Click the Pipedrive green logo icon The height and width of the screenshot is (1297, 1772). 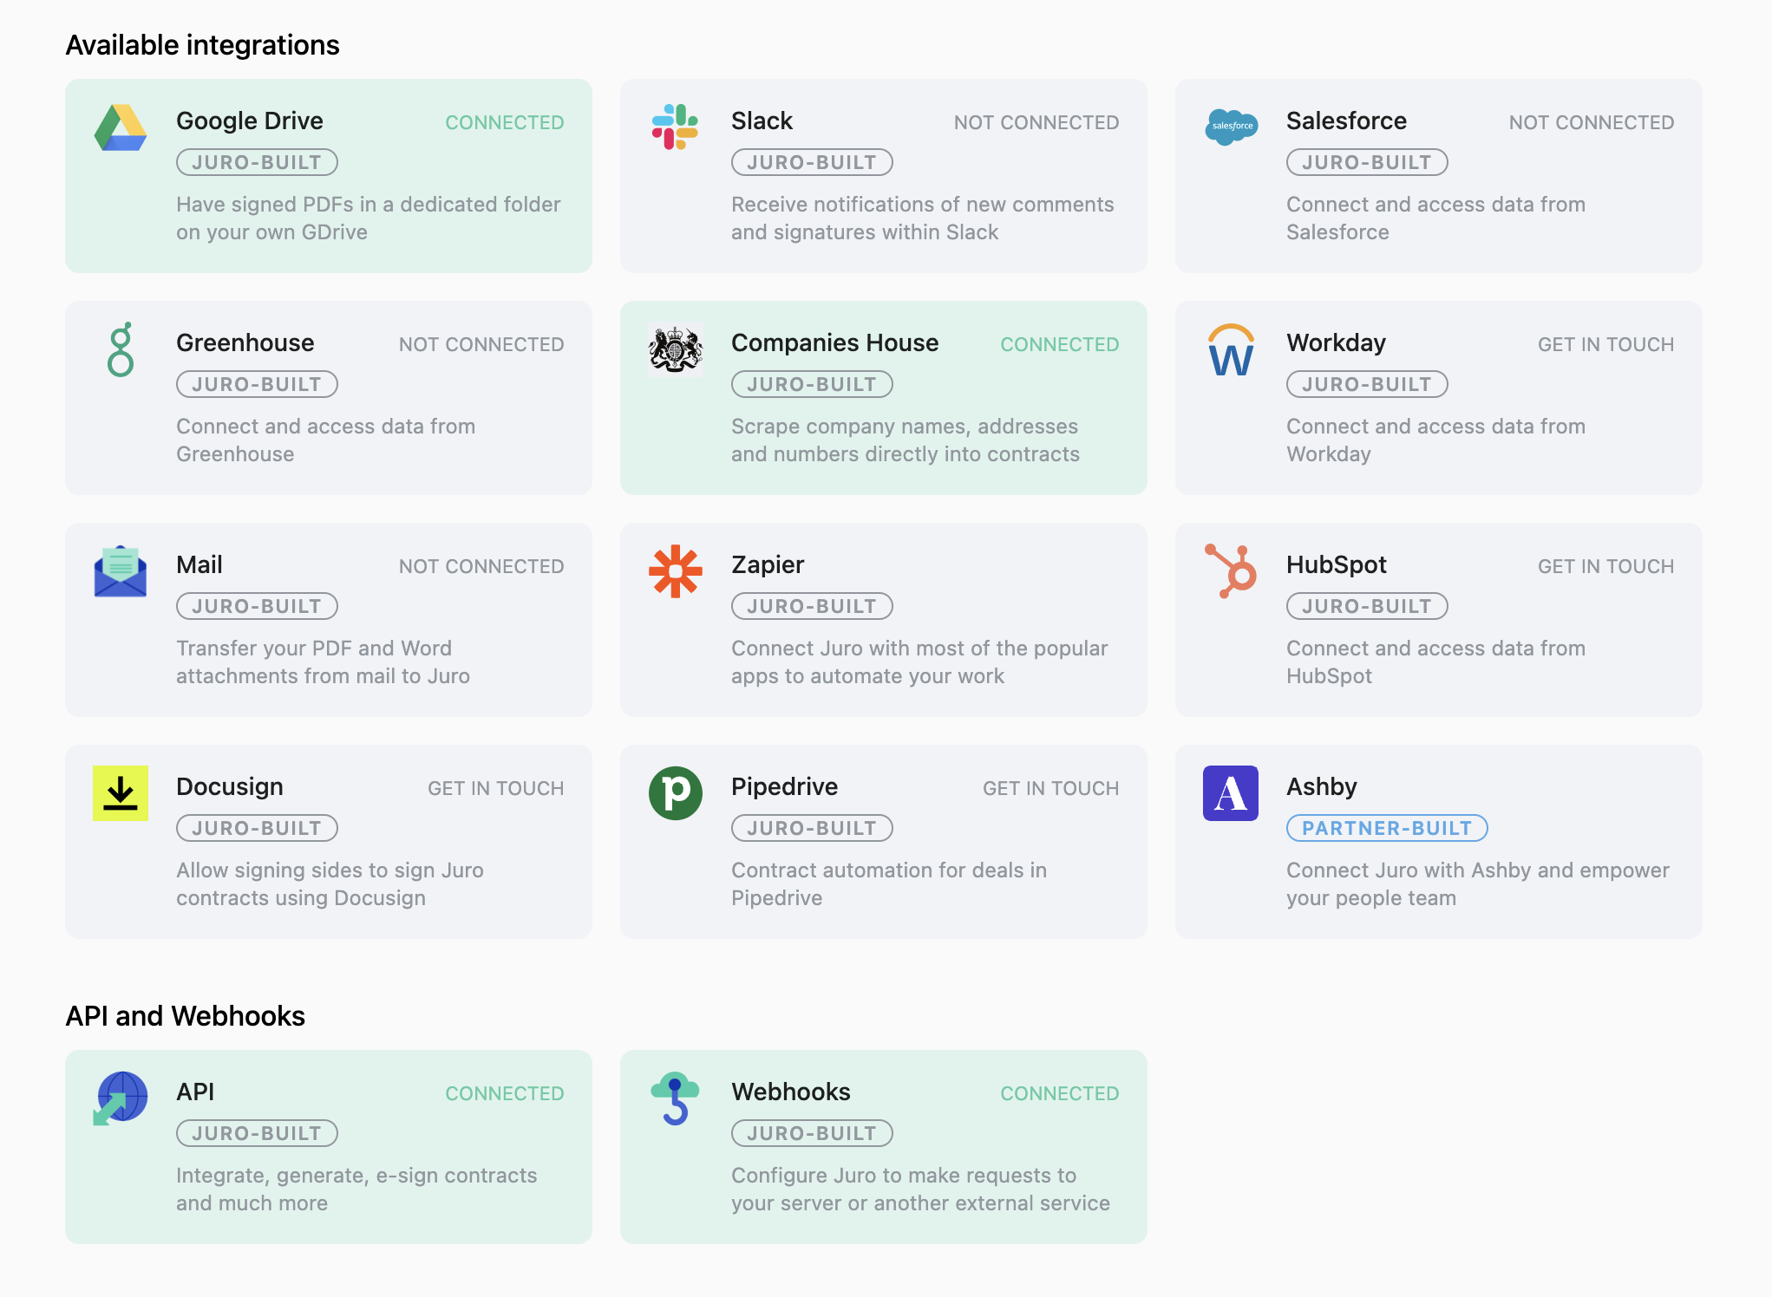[x=676, y=793]
